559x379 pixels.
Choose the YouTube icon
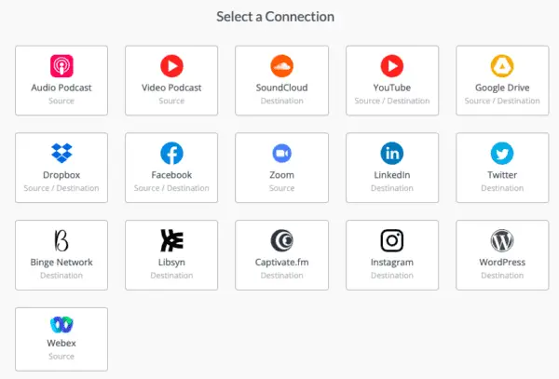[x=391, y=66]
